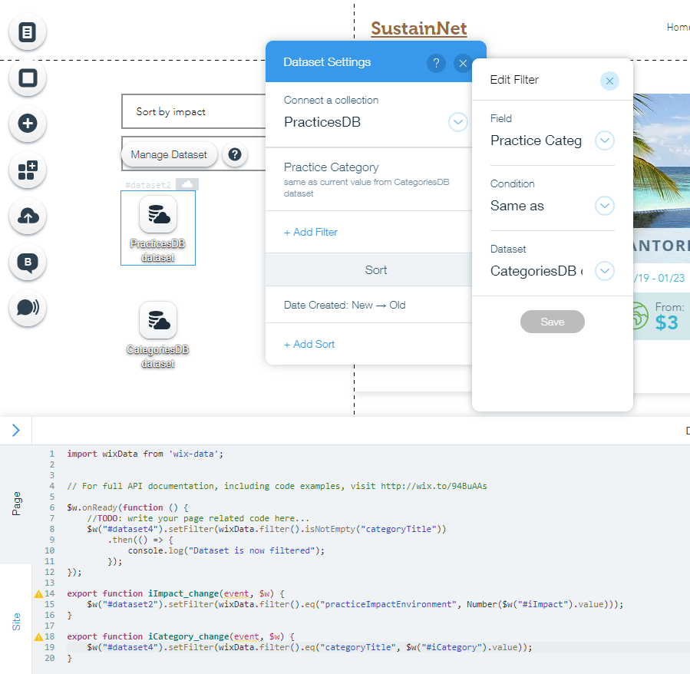Open the Pages menu icon in sidebar
Viewport: 690px width, 674px height.
pyautogui.click(x=28, y=32)
